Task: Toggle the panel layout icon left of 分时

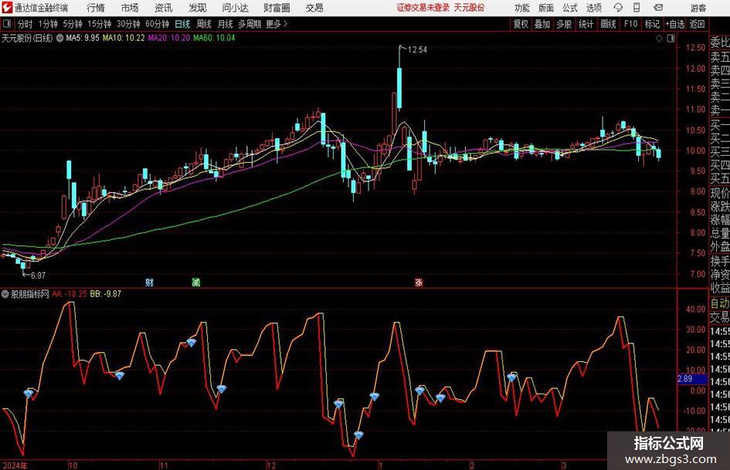Action: point(7,24)
